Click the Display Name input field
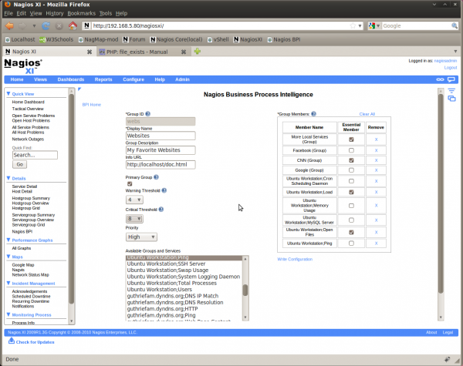 tap(161, 136)
